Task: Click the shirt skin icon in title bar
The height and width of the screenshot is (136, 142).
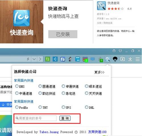Action: click(120, 51)
